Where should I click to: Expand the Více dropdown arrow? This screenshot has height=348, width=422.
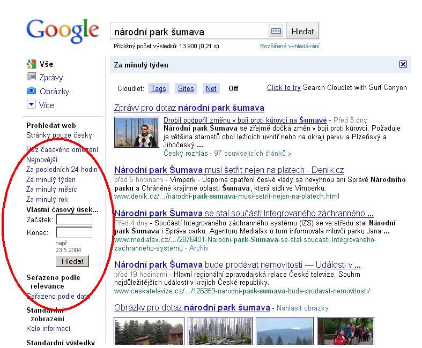tap(31, 105)
